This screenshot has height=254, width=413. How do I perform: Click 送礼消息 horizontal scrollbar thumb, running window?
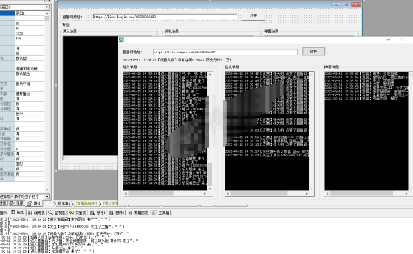pyautogui.click(x=259, y=193)
